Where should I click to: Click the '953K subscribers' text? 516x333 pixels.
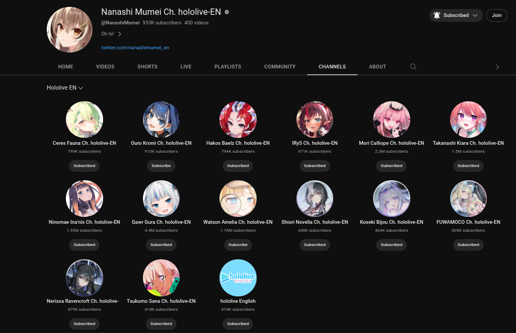[x=162, y=23]
